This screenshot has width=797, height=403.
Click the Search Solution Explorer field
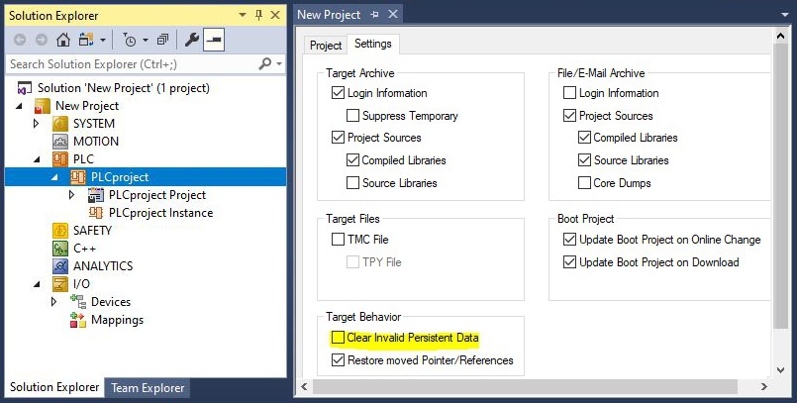[134, 64]
